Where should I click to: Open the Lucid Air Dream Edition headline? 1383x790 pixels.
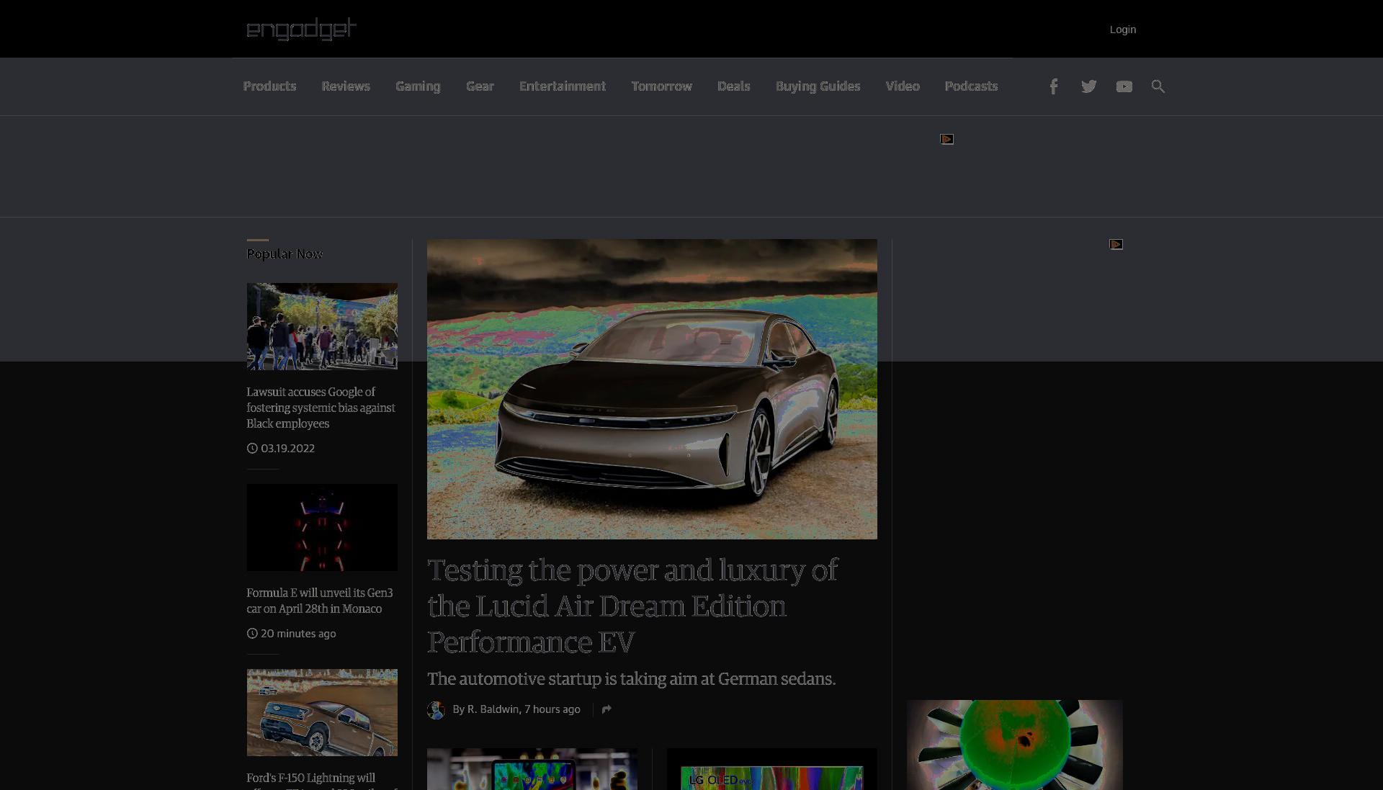click(632, 606)
